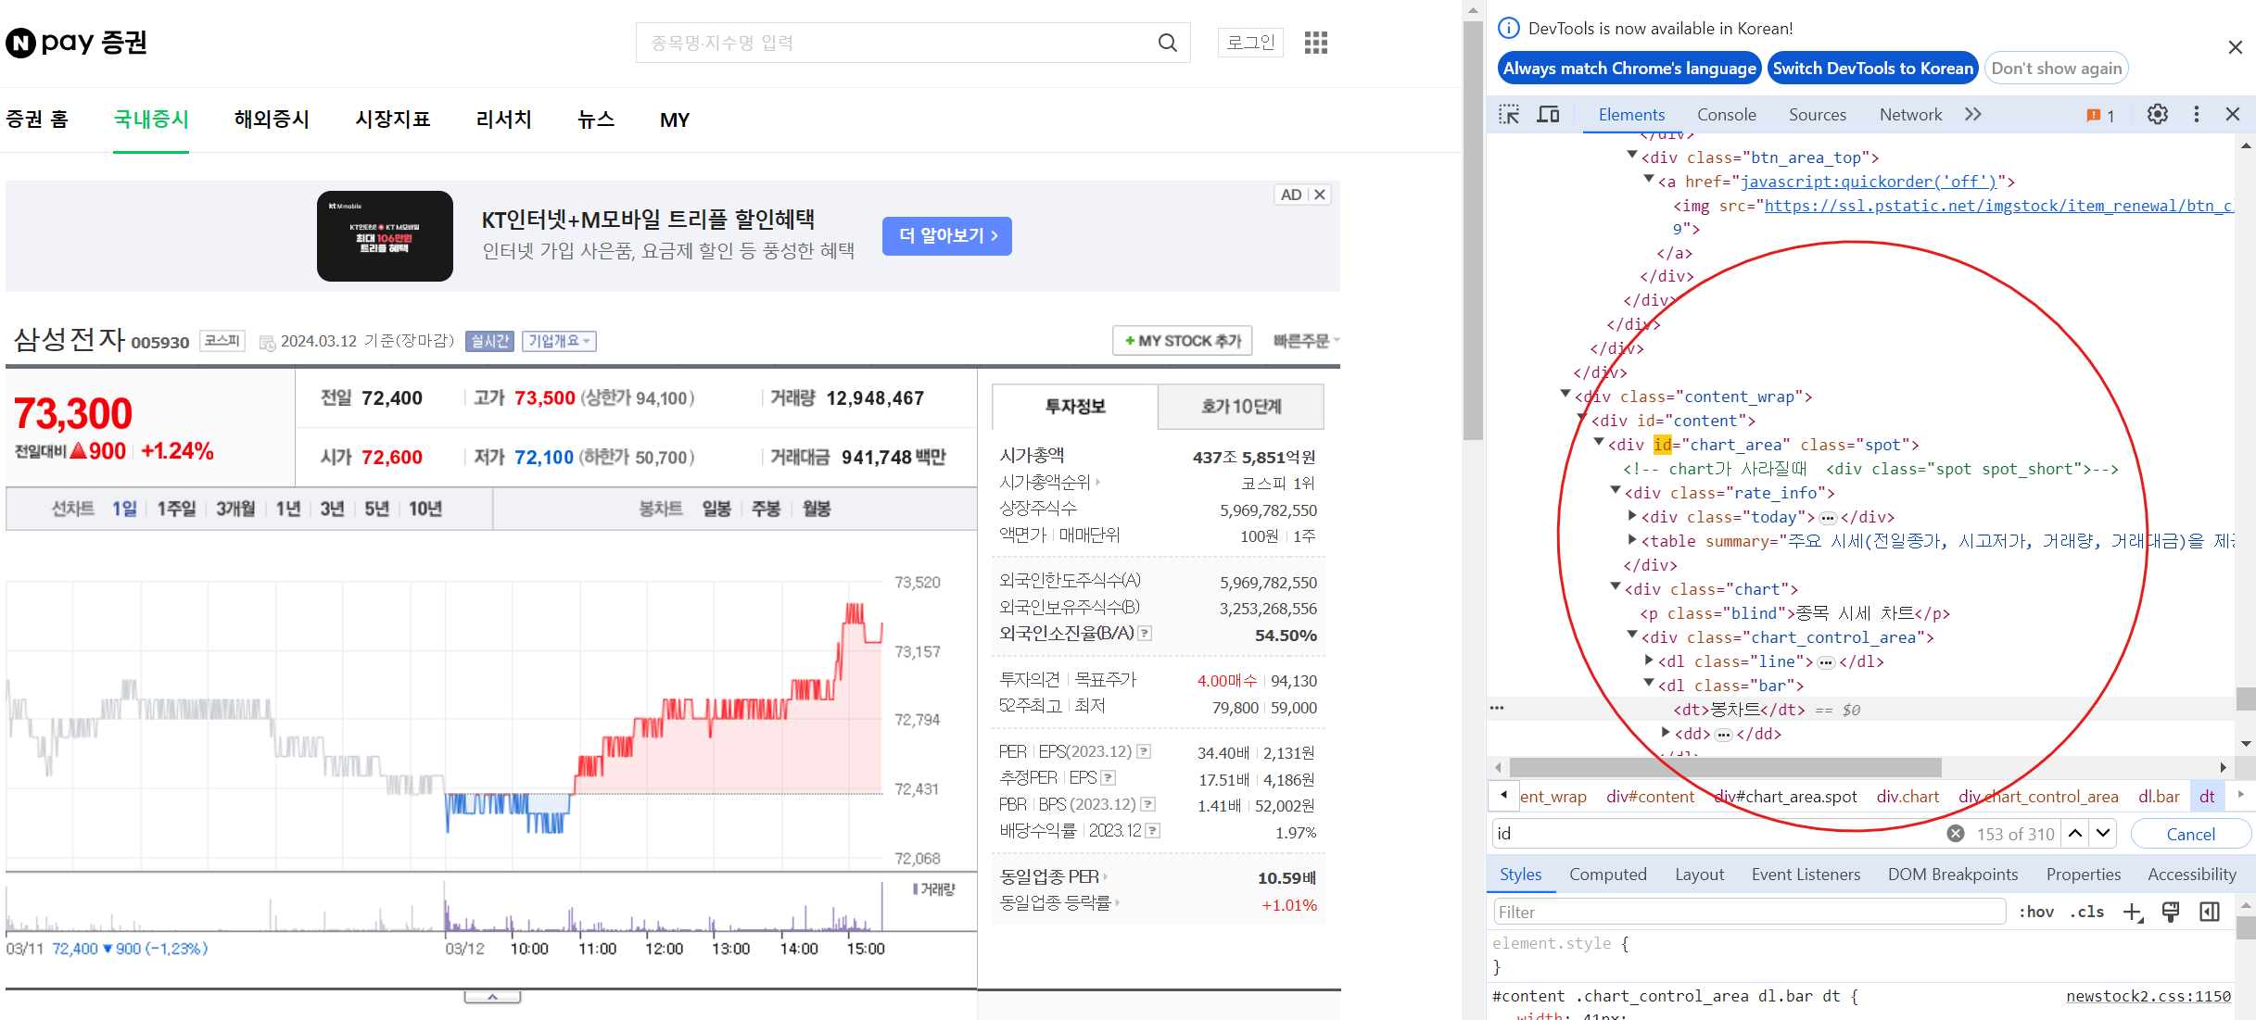Image resolution: width=2256 pixels, height=1020 pixels.
Task: Click the search magnifier icon
Action: tap(1167, 43)
